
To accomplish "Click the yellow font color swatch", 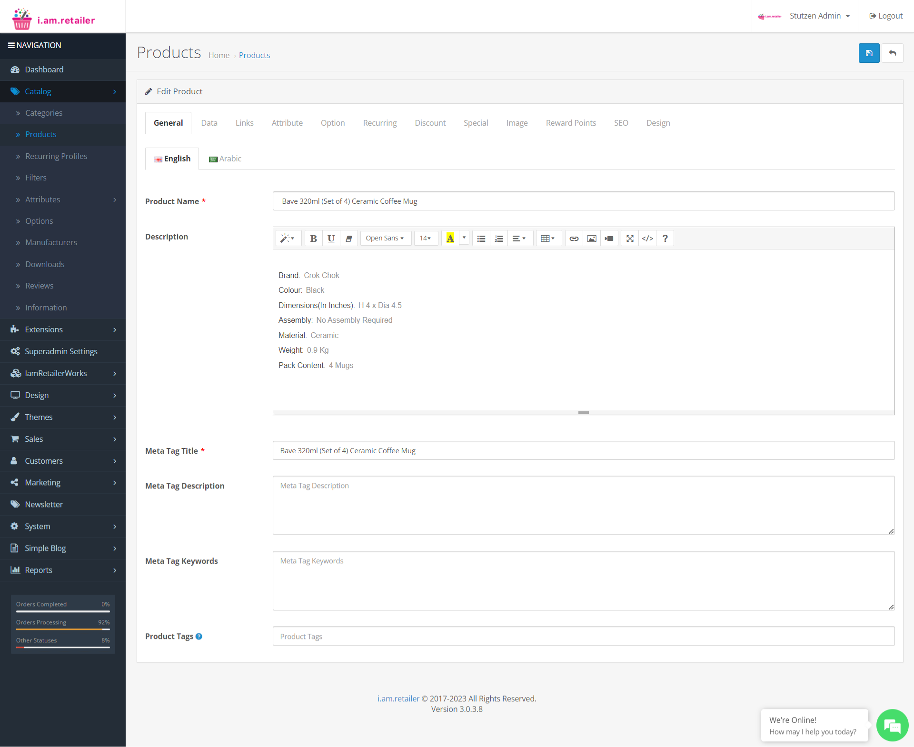I will 450,239.
